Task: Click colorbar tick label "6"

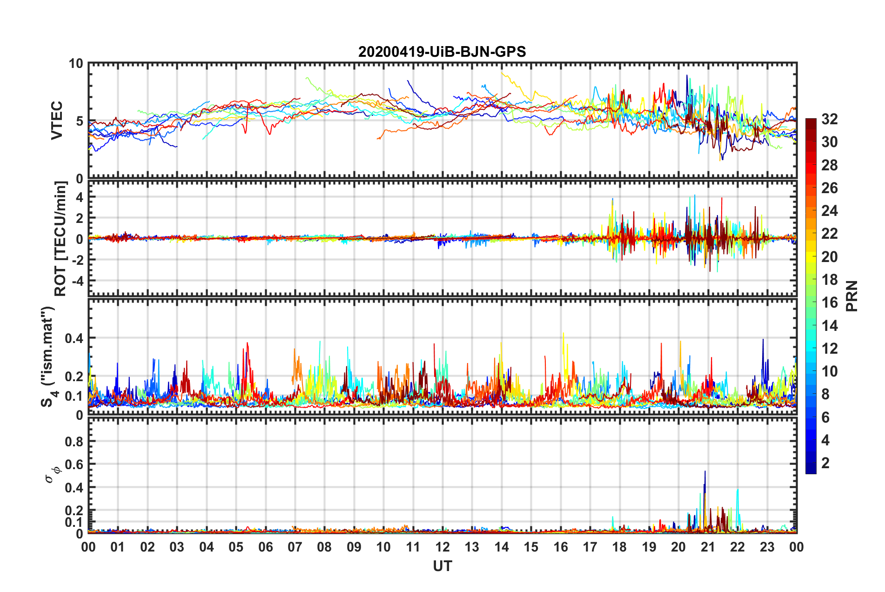Action: [x=825, y=417]
